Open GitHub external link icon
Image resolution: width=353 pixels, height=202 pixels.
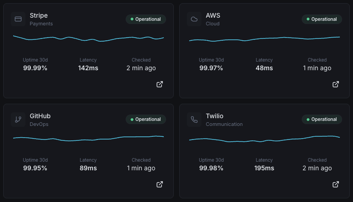point(160,184)
